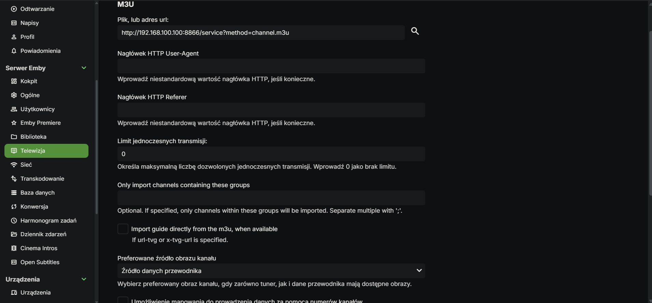Collapse the Urządzenia section chevron

tap(84, 279)
